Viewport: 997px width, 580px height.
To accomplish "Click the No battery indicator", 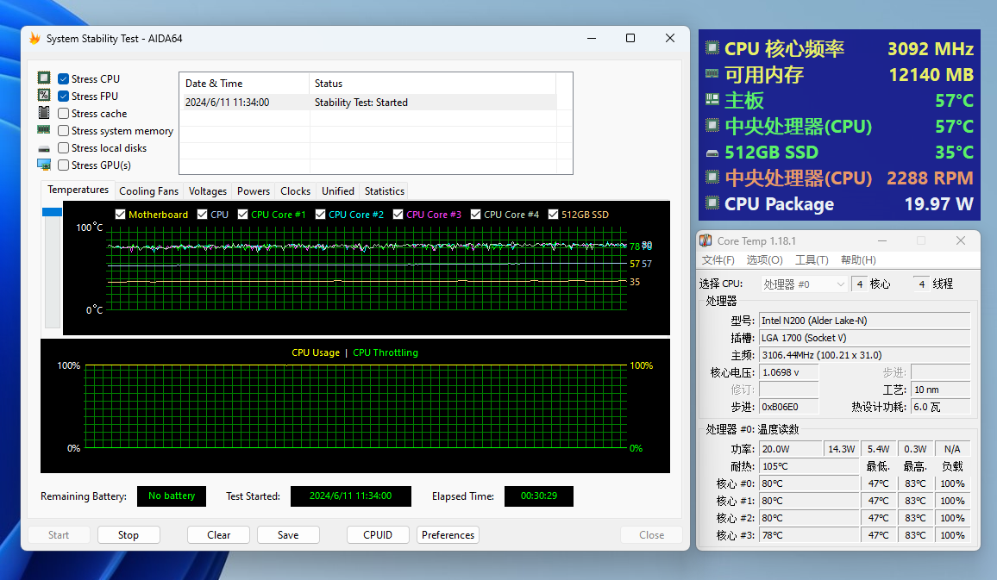I will (172, 496).
